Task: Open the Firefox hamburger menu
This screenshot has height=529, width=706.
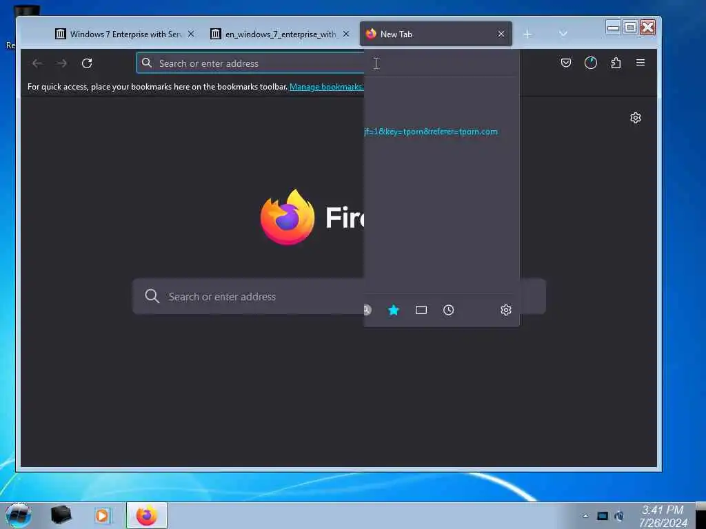Action: (641, 63)
